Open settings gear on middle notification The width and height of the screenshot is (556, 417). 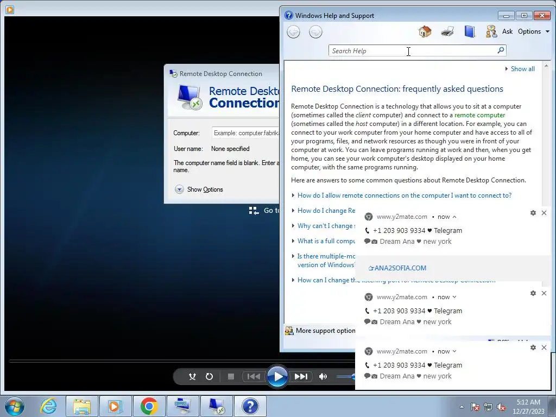(533, 293)
